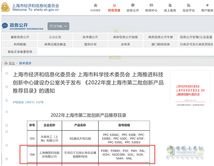Image resolution: width=214 pixels, height=166 pixels.
Task: Click the 企业名称 column header
Action: [50, 125]
